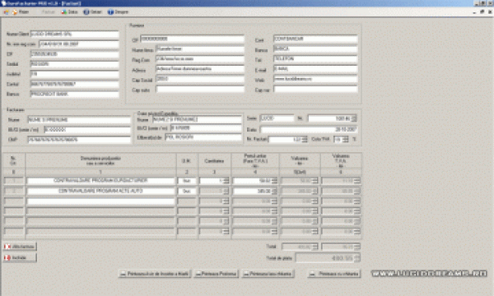
Task: Click the client Sediul input field
Action: tap(75, 64)
